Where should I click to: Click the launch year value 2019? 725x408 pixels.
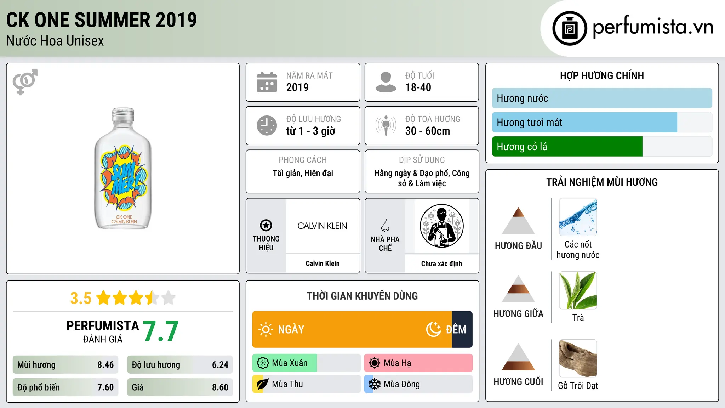click(297, 87)
